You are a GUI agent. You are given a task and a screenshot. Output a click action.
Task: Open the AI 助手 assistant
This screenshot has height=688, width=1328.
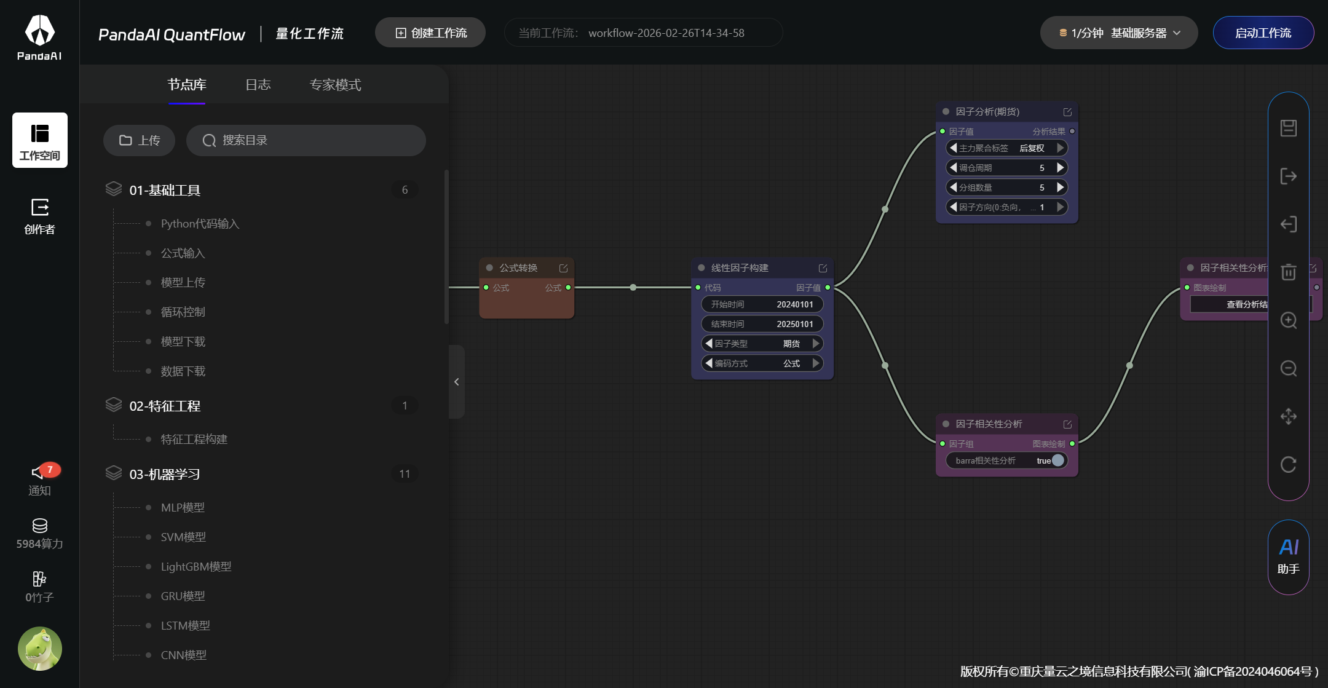(x=1289, y=557)
